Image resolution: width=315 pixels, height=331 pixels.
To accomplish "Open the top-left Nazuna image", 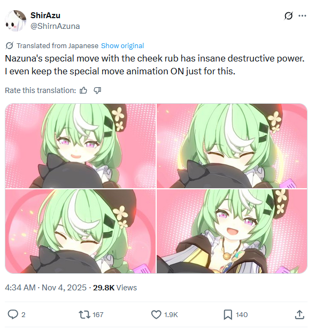I will pyautogui.click(x=80, y=145).
